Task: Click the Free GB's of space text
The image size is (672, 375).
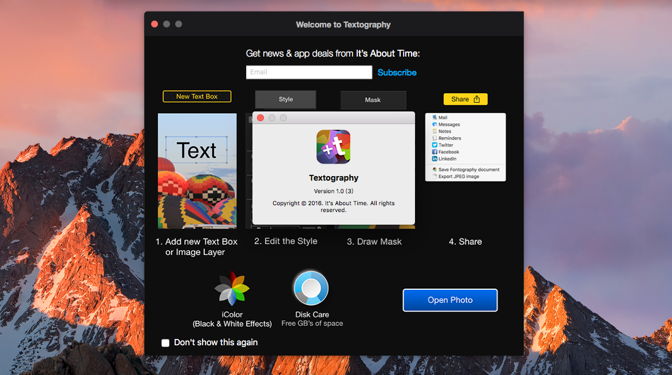Action: (x=312, y=324)
